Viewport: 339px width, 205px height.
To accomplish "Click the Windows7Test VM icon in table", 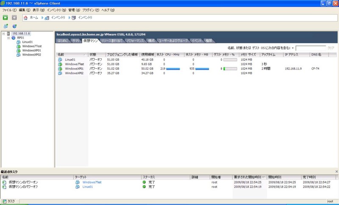I will (60, 64).
